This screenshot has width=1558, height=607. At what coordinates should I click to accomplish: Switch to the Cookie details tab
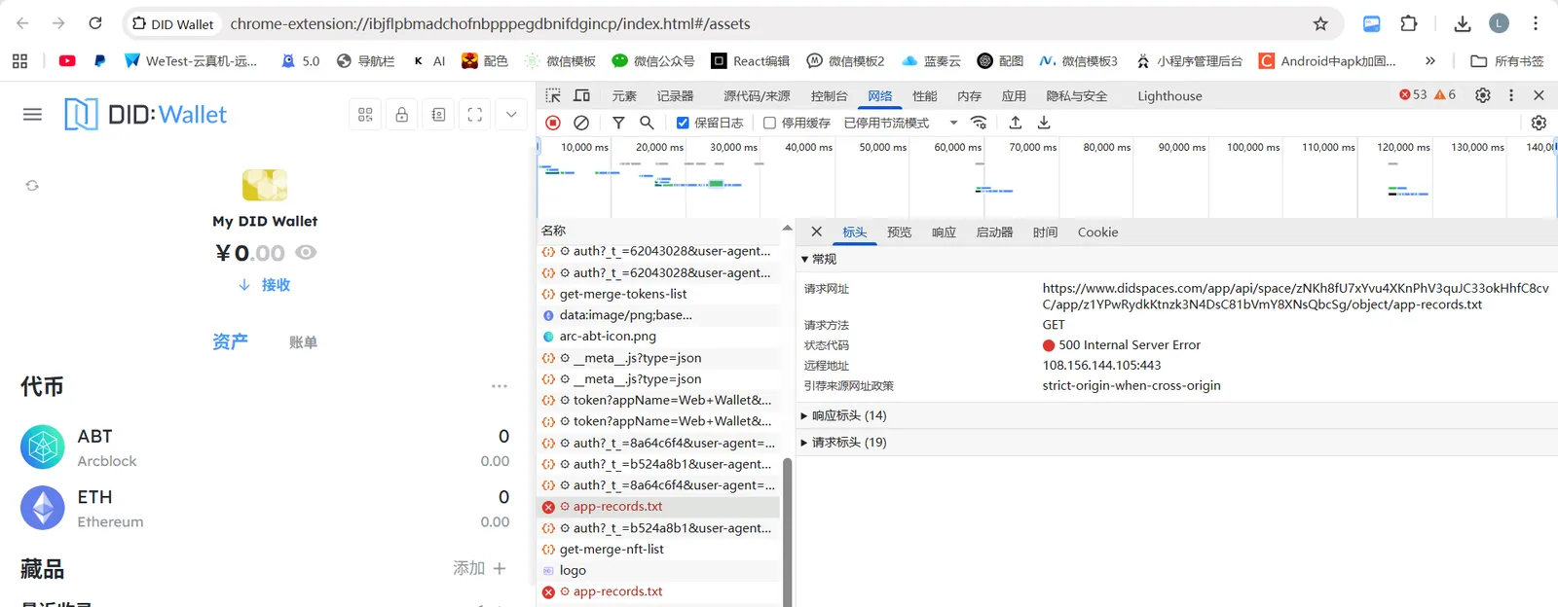[x=1097, y=232]
